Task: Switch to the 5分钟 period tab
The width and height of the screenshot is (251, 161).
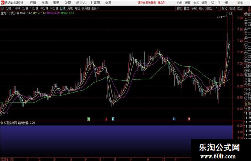Action: [25, 8]
